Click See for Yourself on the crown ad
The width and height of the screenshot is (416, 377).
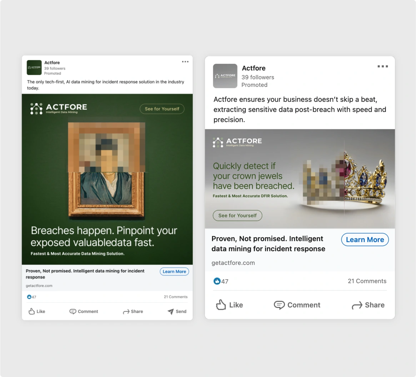237,215
